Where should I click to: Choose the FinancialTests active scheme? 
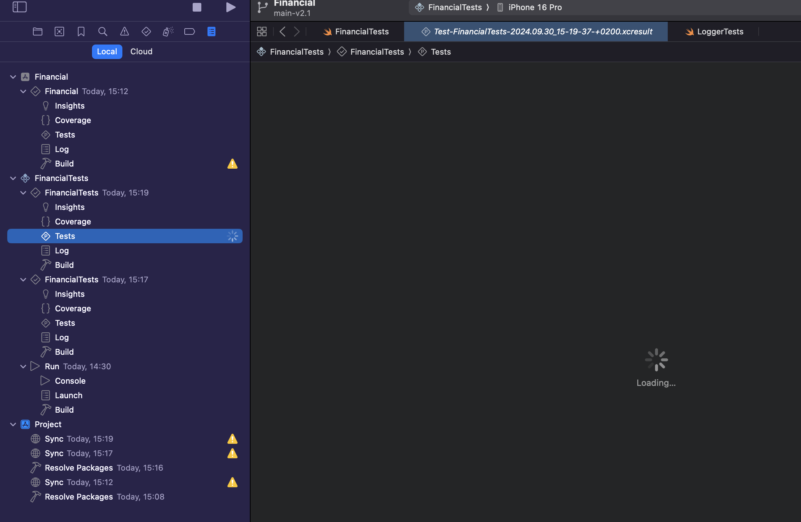point(448,7)
